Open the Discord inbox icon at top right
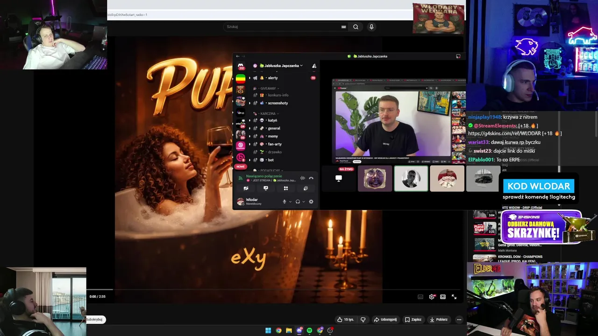The height and width of the screenshot is (336, 598). point(458,56)
